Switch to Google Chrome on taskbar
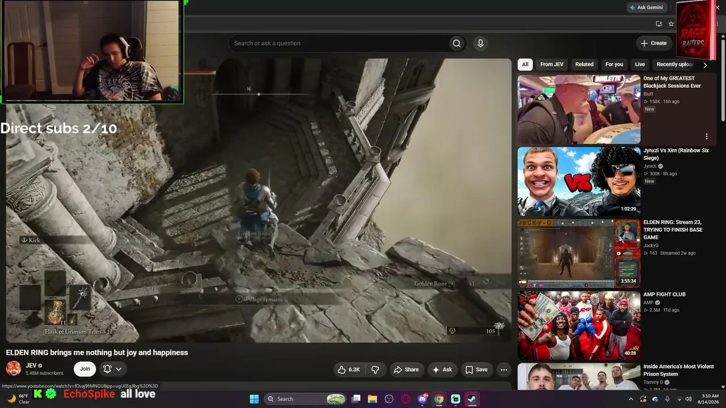Screen dimensions: 726x408 (439, 399)
